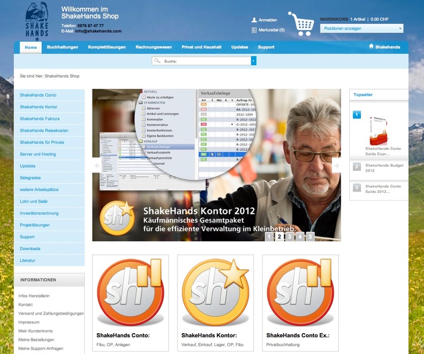Click the gold sh star logo on banner
The height and width of the screenshot is (354, 424).
[118, 218]
